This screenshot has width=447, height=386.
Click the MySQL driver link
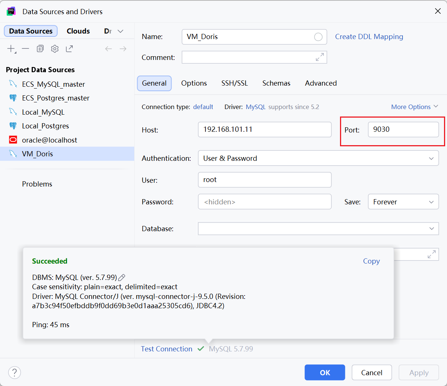click(x=255, y=107)
